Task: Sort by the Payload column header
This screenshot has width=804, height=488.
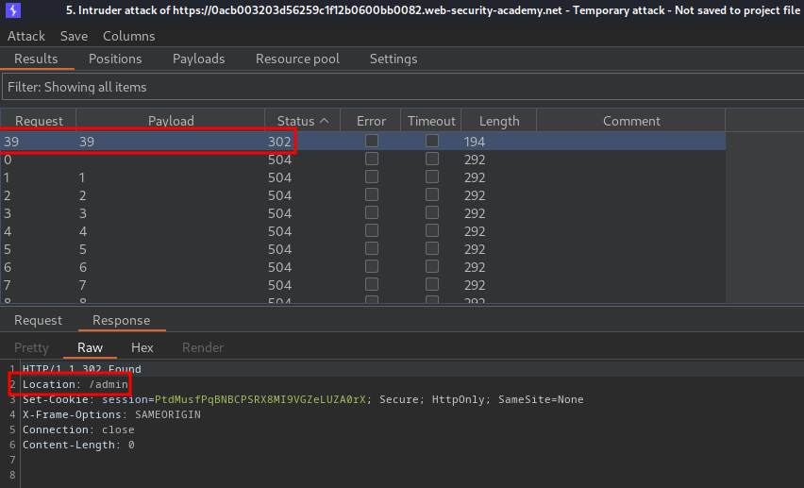Action: tap(171, 121)
